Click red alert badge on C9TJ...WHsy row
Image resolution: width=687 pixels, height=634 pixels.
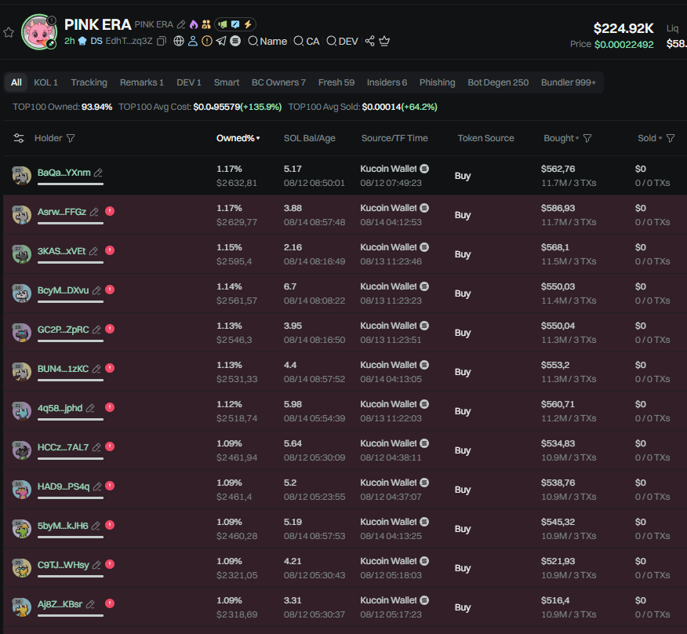(110, 564)
